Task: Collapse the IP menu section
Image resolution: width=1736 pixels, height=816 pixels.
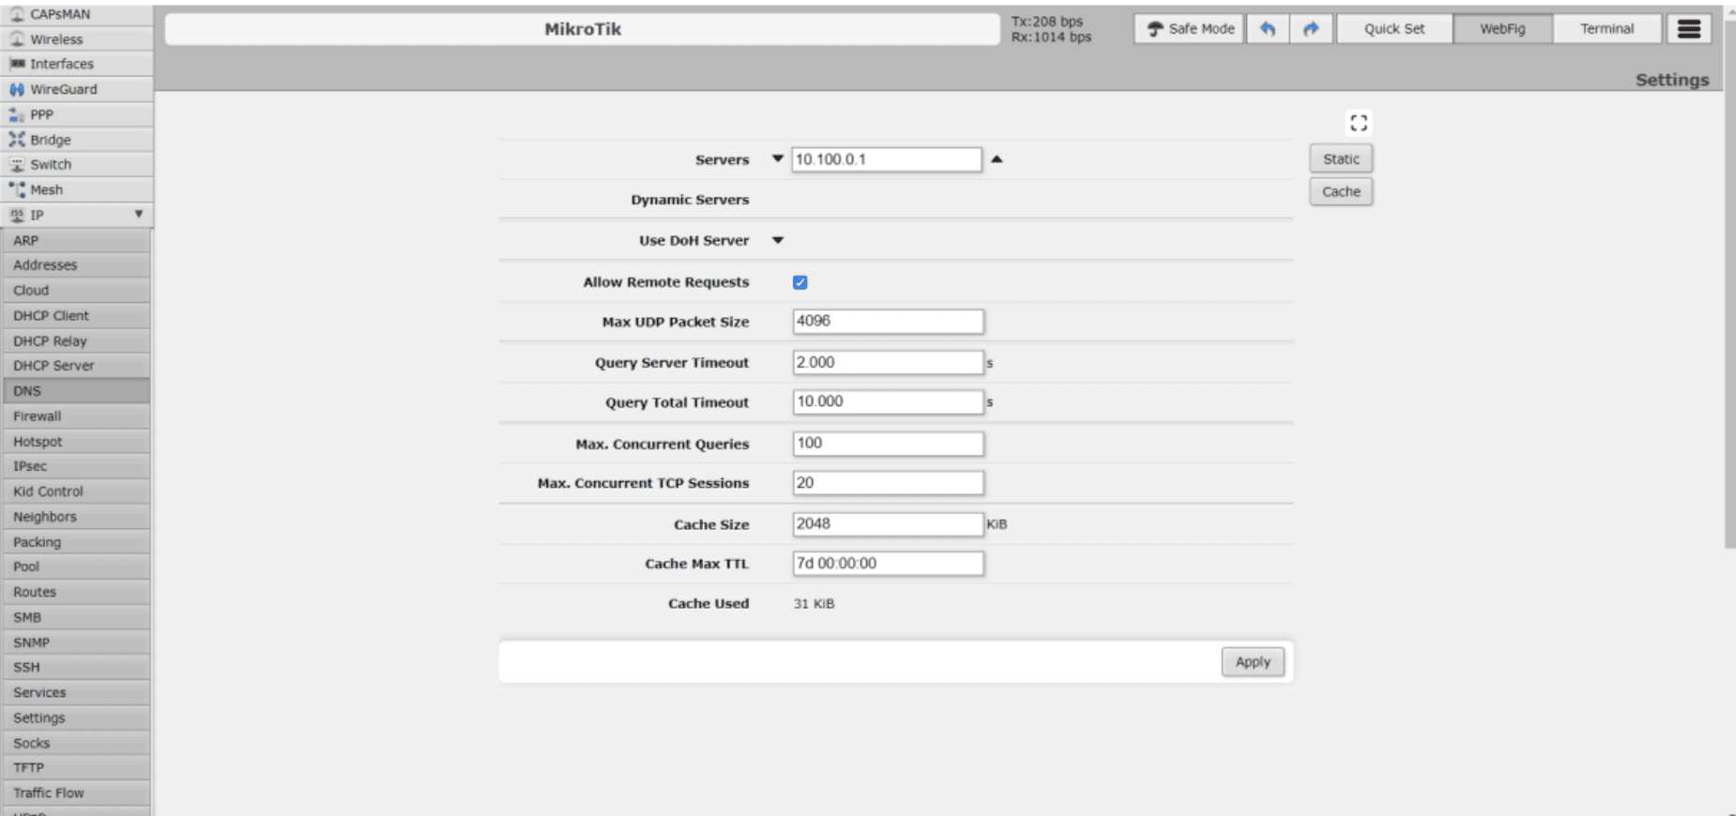Action: pyautogui.click(x=138, y=215)
